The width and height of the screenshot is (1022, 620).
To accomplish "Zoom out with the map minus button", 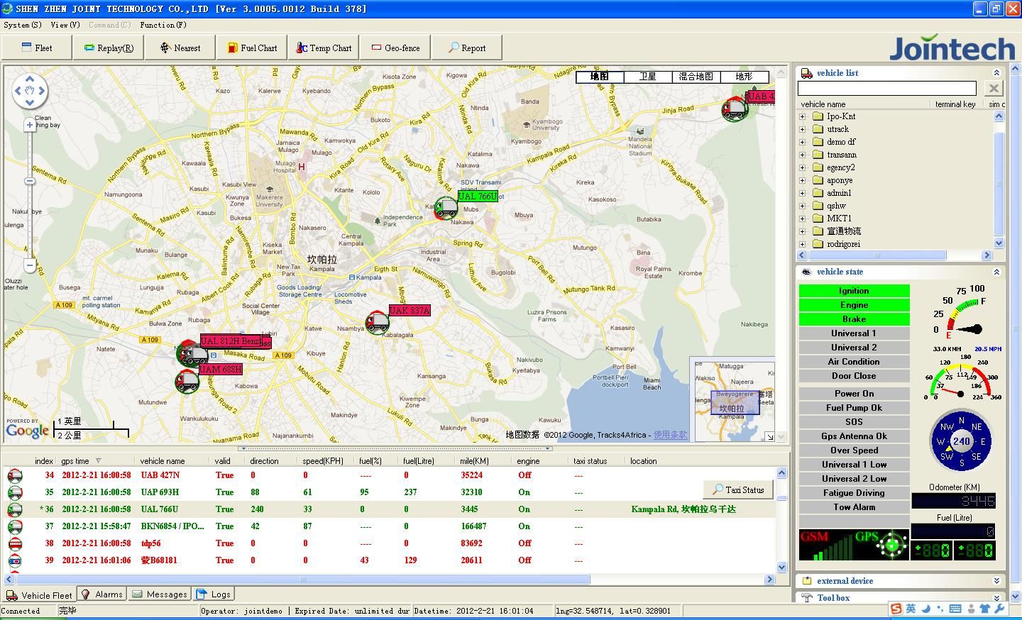I will pyautogui.click(x=29, y=265).
